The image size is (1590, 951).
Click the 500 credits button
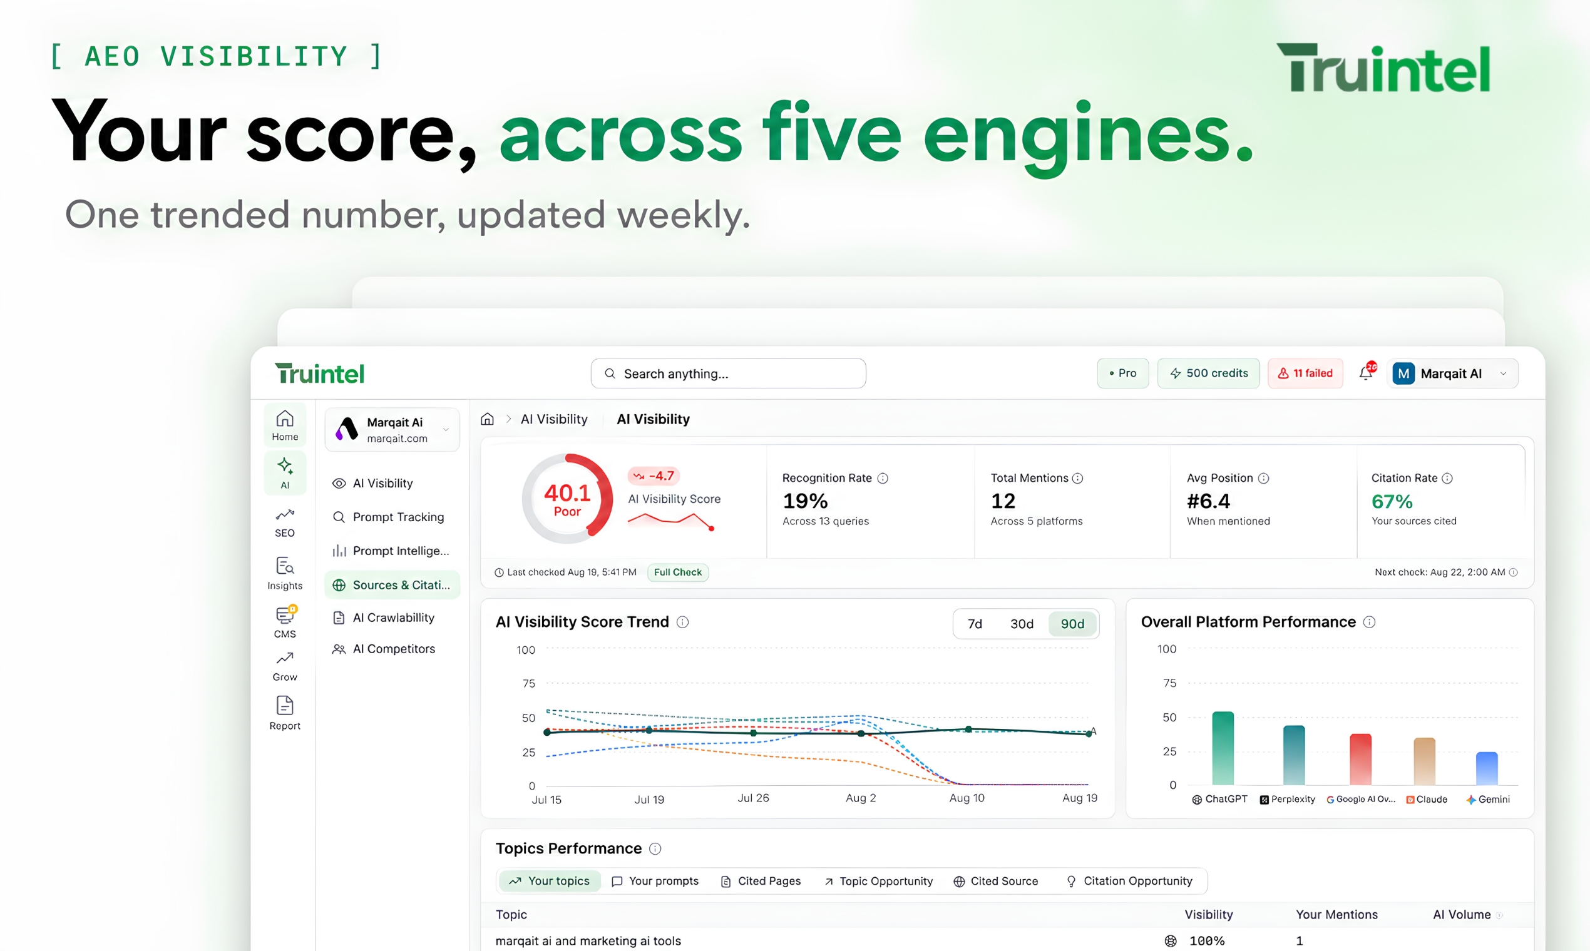coord(1209,374)
